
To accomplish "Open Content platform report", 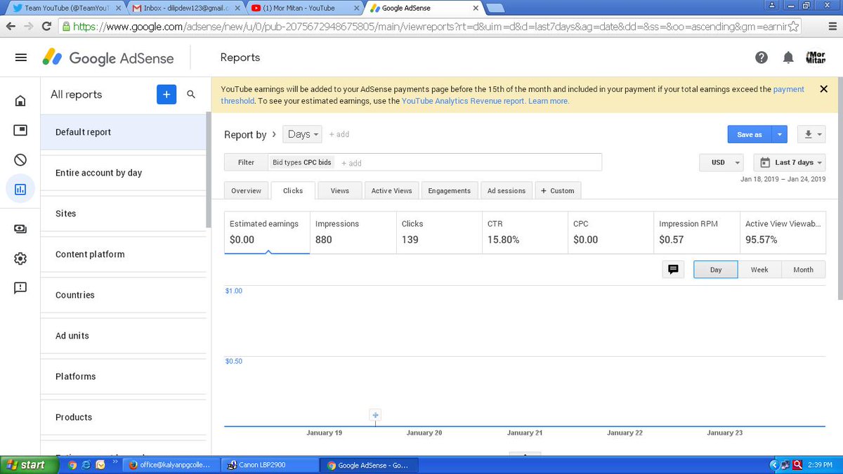I will (123, 254).
